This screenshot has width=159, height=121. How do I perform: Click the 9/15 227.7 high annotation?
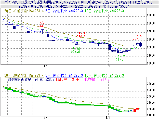point(137,37)
